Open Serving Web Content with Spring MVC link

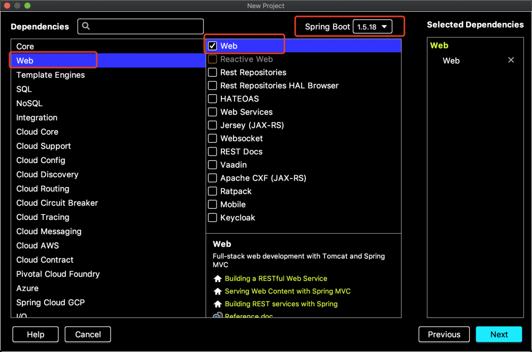pyautogui.click(x=287, y=291)
